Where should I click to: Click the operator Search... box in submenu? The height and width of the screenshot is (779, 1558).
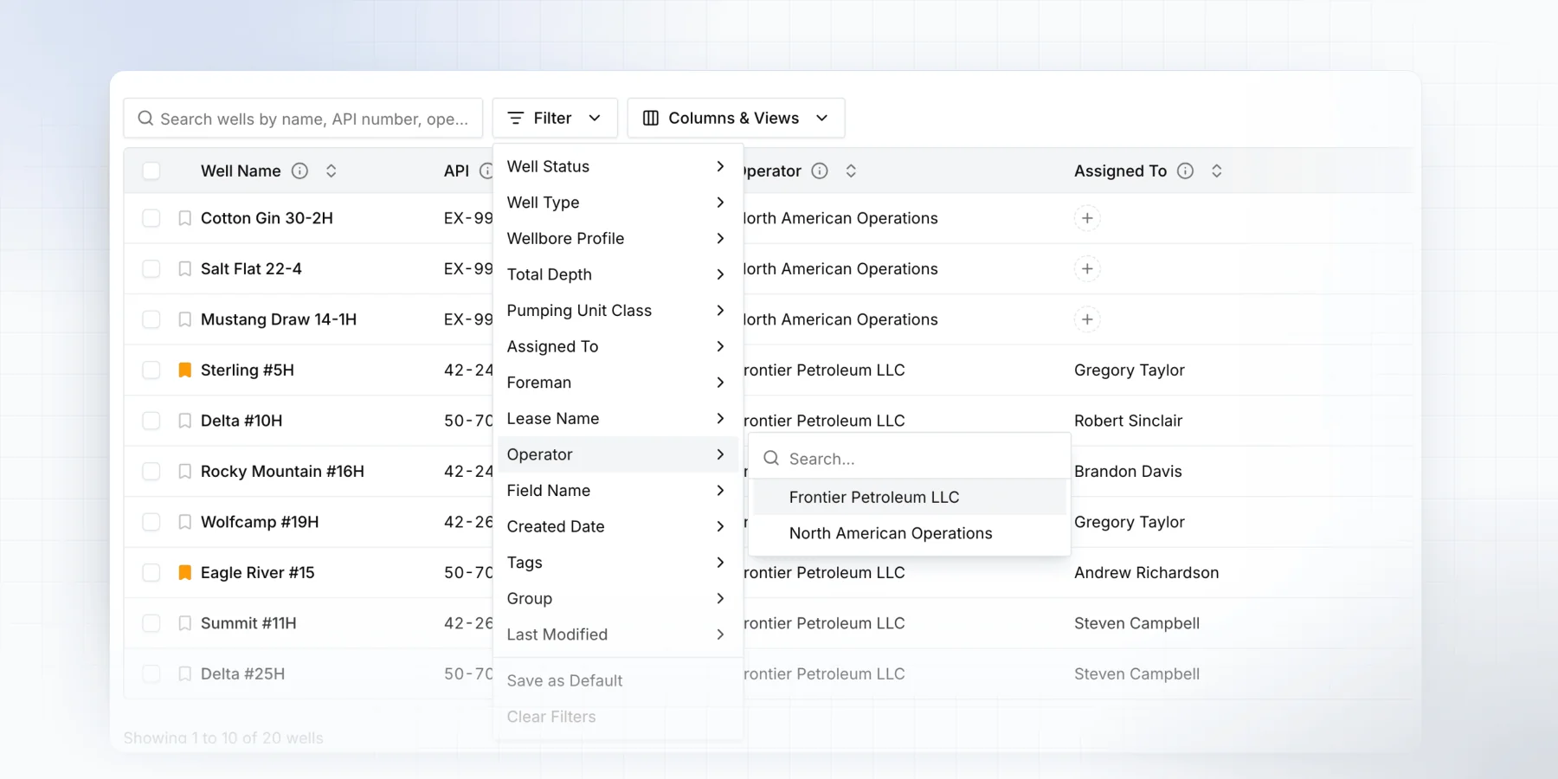[x=909, y=459]
